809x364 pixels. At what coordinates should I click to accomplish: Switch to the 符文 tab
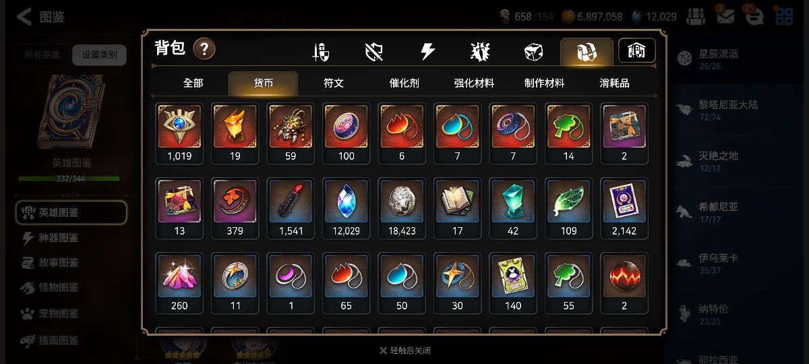click(x=334, y=83)
